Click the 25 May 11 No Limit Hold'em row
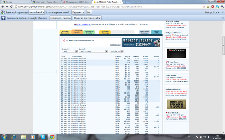Image resolution: width=225 pixels, height=140 pixels. pos(110,58)
